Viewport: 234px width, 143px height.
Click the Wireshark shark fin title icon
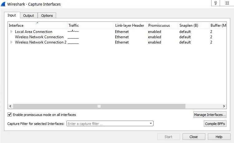click(3, 4)
